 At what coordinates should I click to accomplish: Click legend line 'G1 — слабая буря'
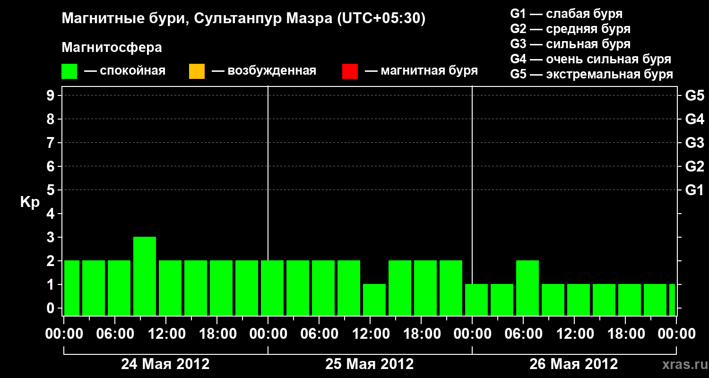coord(566,14)
